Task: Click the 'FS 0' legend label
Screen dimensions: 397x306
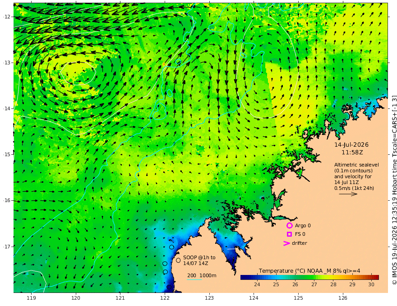Action: click(x=300, y=234)
